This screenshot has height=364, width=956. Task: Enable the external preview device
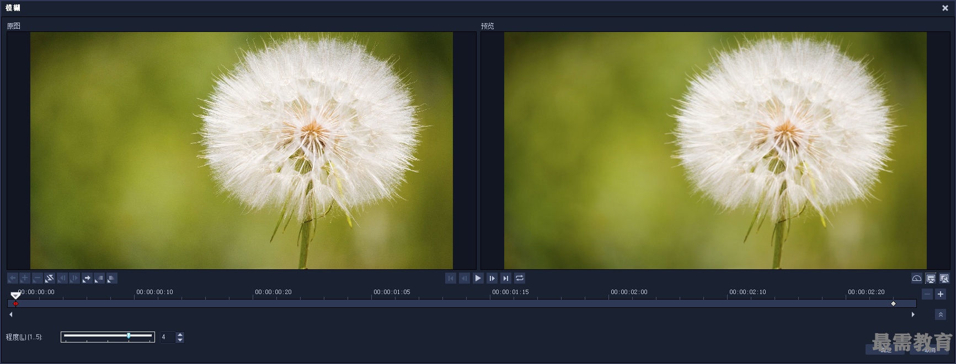931,279
